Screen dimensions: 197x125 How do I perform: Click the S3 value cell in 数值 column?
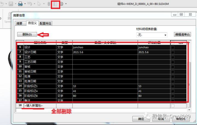coord(105,86)
